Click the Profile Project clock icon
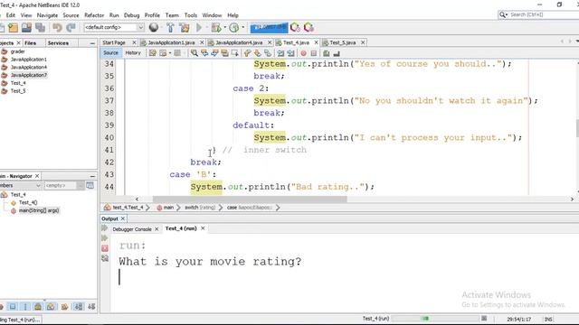This screenshot has width=579, height=325. 233,27
